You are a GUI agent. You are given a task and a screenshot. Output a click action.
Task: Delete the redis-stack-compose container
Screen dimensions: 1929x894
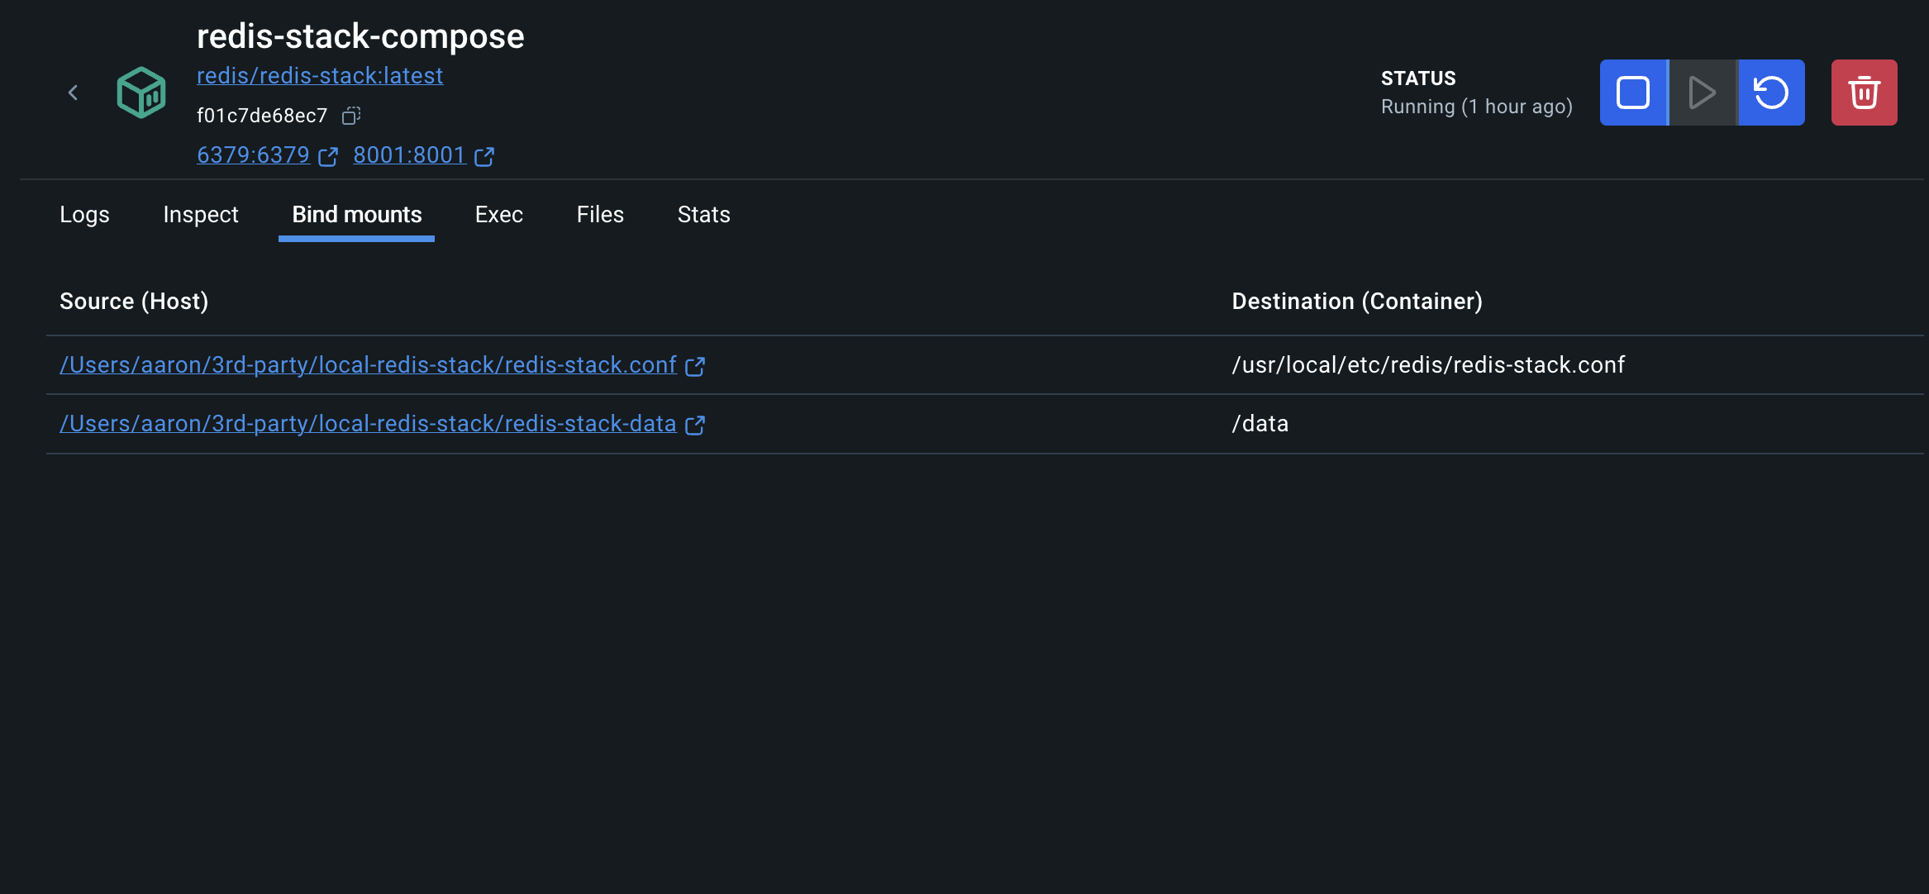(1864, 92)
